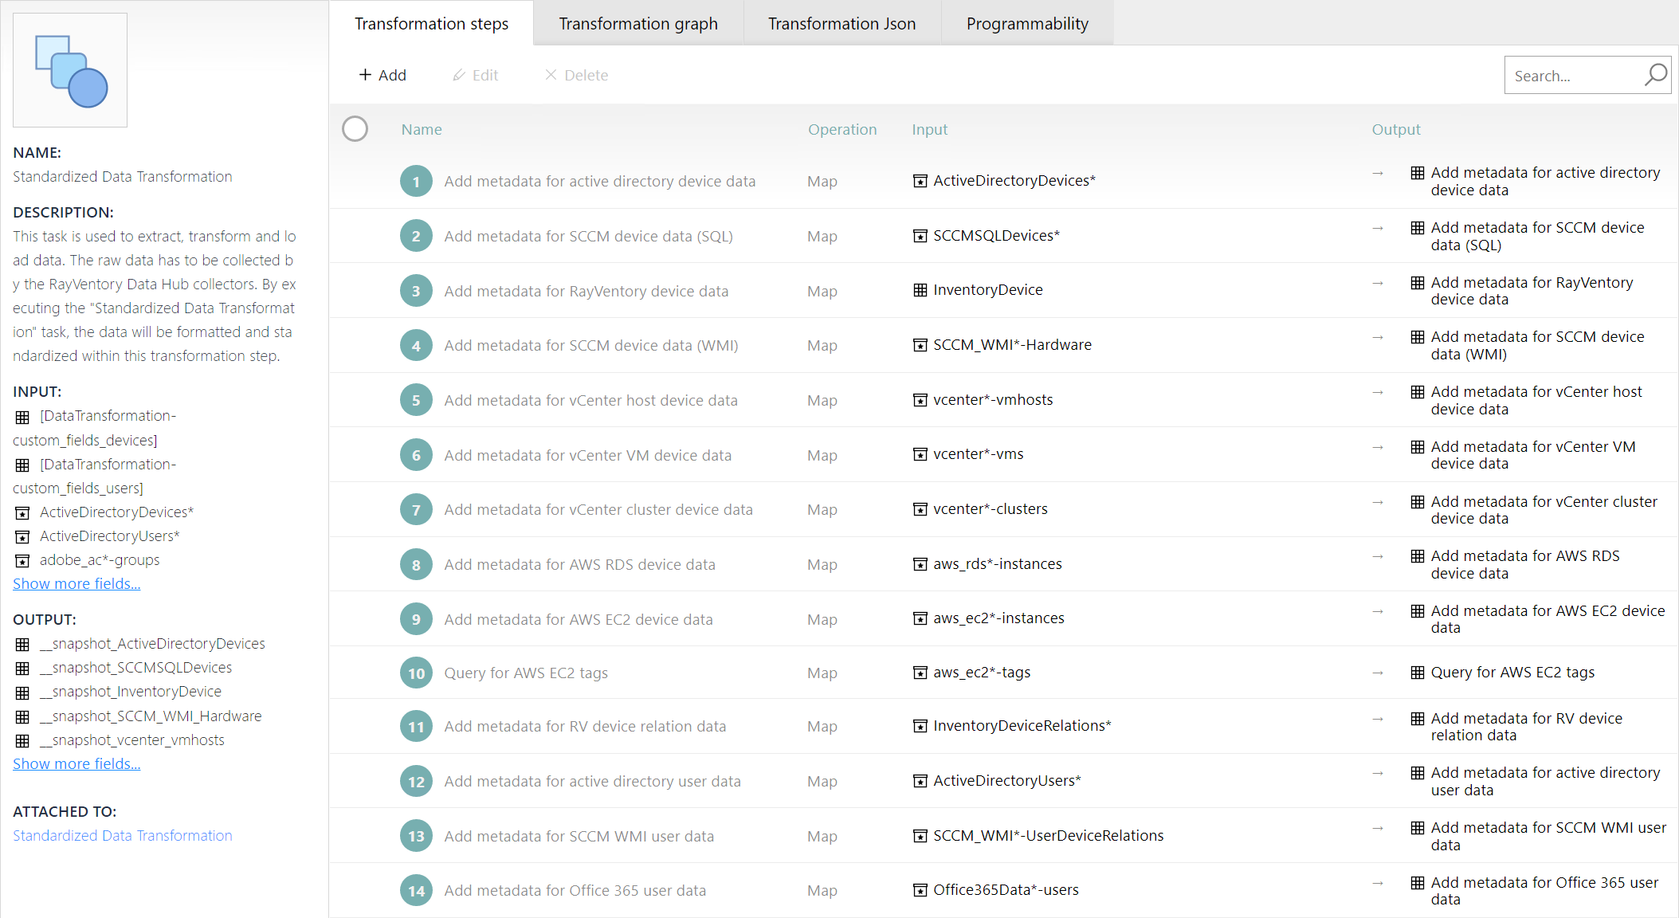
Task: Open the Transformation Json tab
Action: (x=841, y=24)
